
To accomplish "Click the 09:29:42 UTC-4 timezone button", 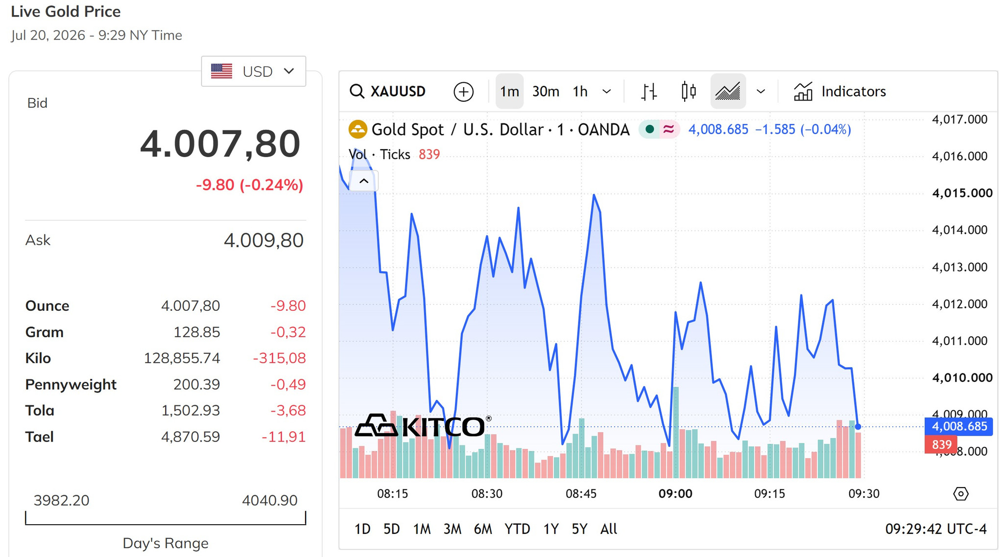I will pos(935,529).
